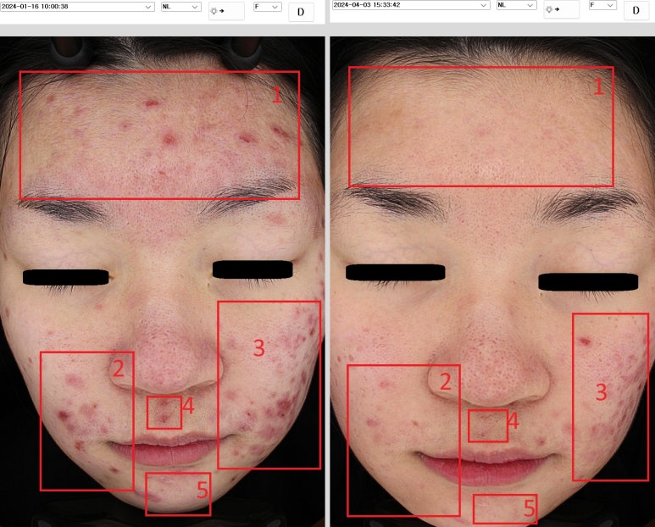Open the 2024-01-16 10:00:38 date dropdown
The height and width of the screenshot is (527, 655).
tap(77, 7)
